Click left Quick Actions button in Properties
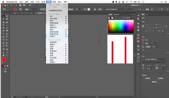This screenshot has height=98, width=169. (x=148, y=78)
